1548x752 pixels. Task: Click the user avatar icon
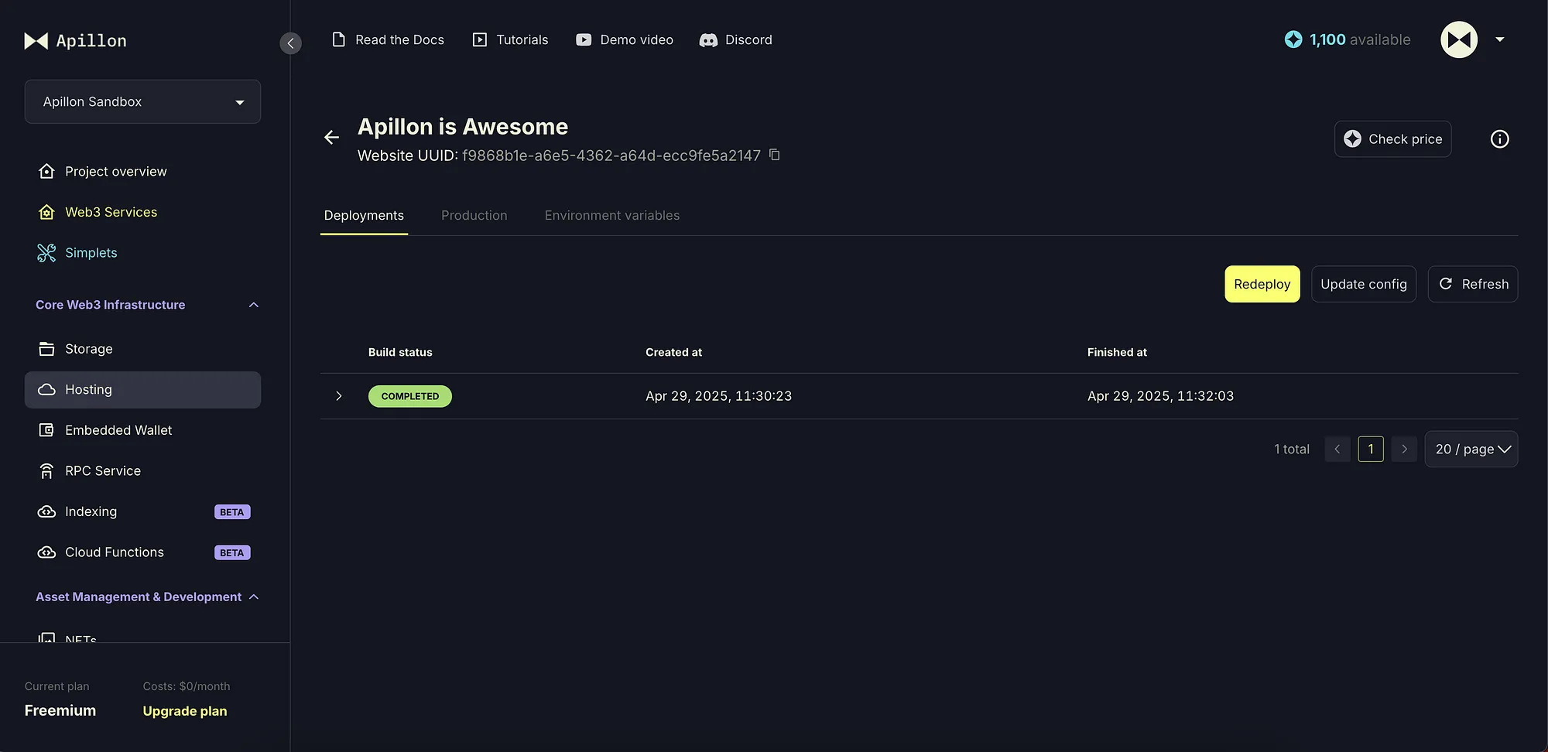pyautogui.click(x=1459, y=39)
